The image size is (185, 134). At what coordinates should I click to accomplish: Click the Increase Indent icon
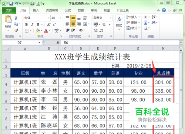tap(73, 30)
